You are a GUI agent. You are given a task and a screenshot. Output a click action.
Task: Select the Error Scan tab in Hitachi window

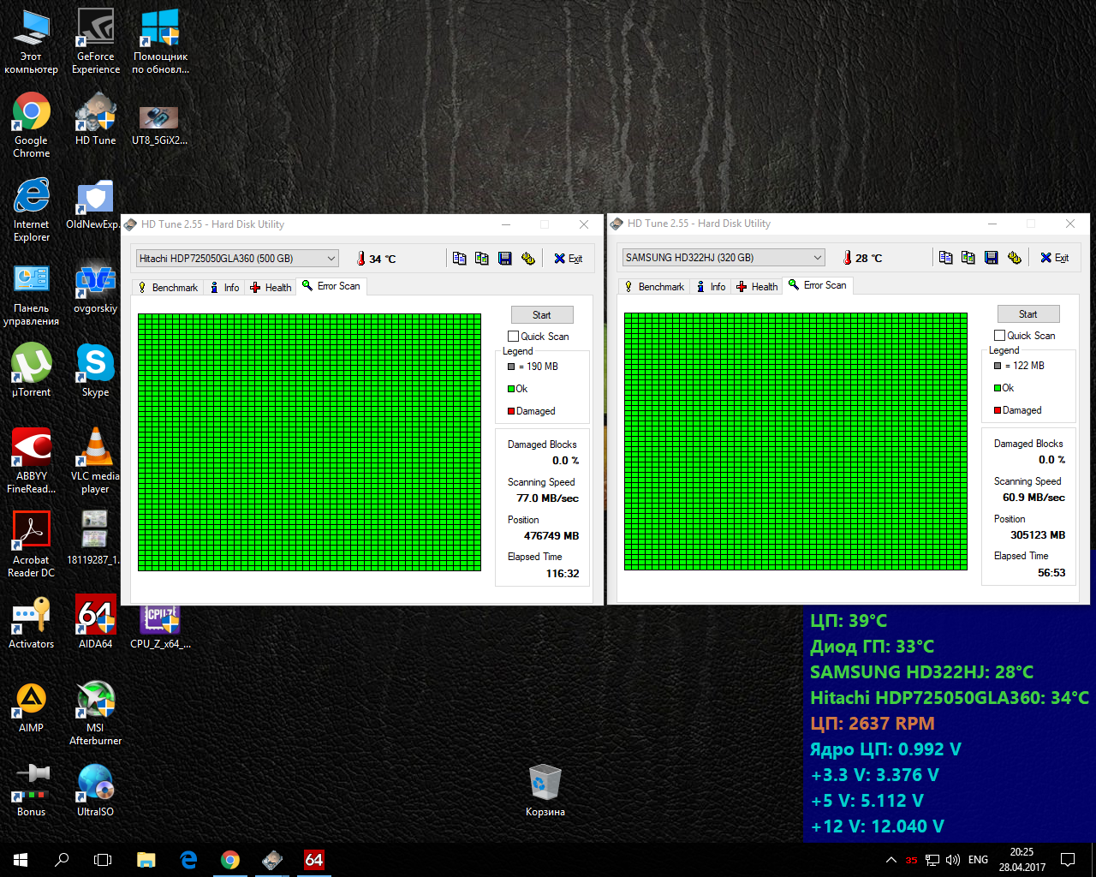(x=331, y=286)
